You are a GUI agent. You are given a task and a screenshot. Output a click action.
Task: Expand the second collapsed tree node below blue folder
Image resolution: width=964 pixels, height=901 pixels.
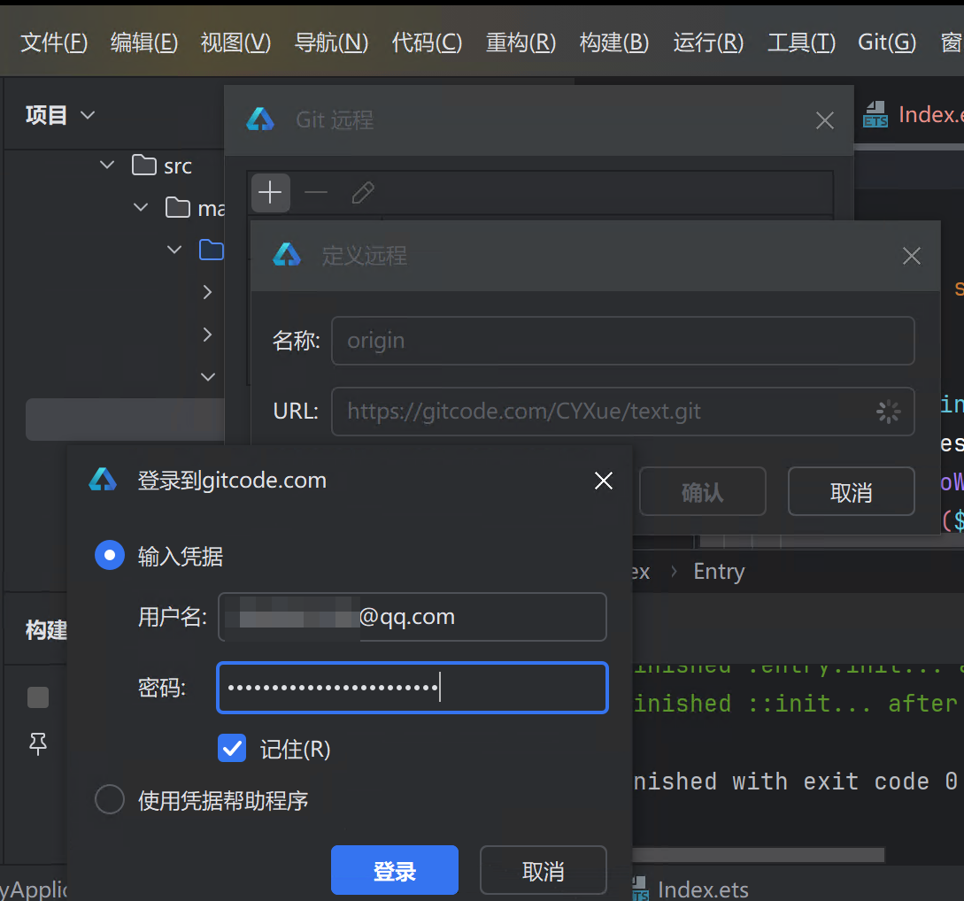207,335
